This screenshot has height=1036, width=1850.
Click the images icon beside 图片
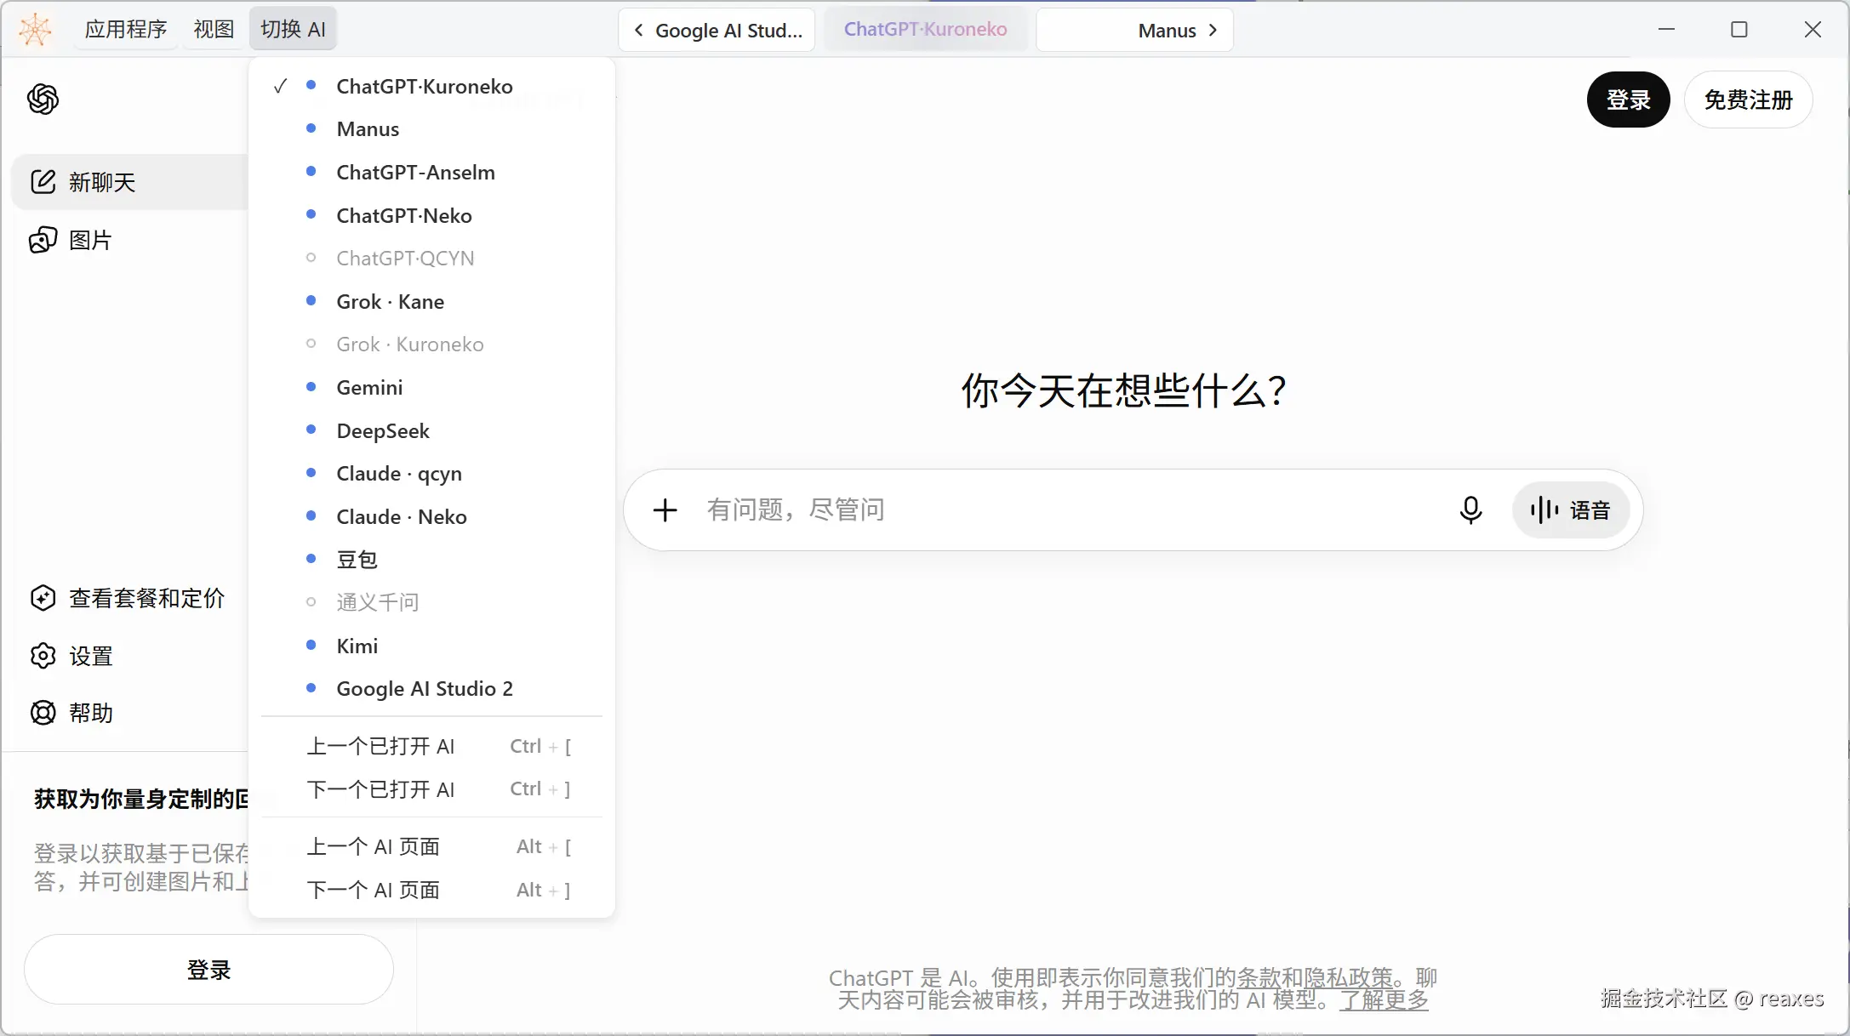click(x=43, y=240)
